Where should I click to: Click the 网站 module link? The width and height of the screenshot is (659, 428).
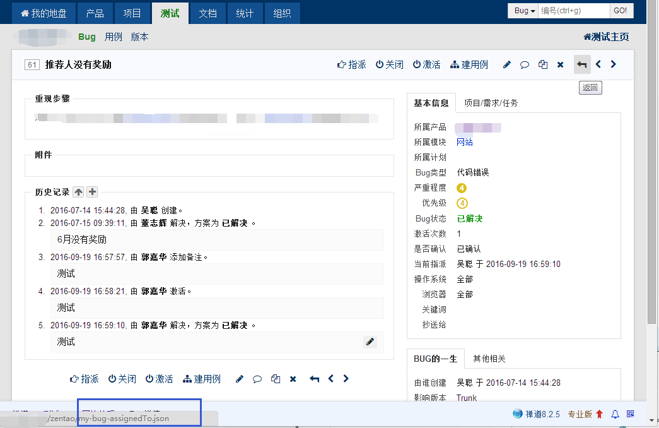(465, 142)
